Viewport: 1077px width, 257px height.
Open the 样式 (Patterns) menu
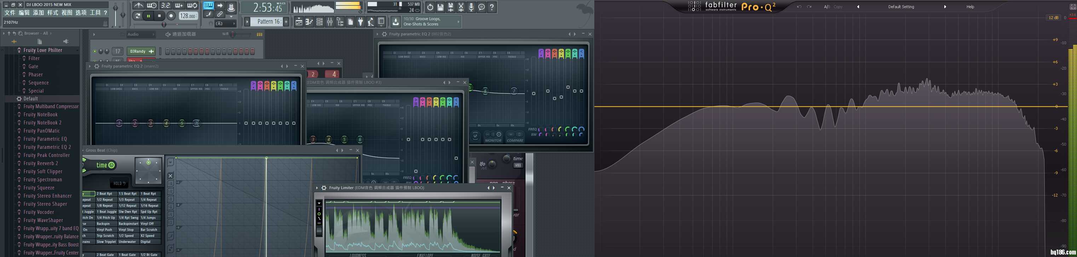click(53, 12)
